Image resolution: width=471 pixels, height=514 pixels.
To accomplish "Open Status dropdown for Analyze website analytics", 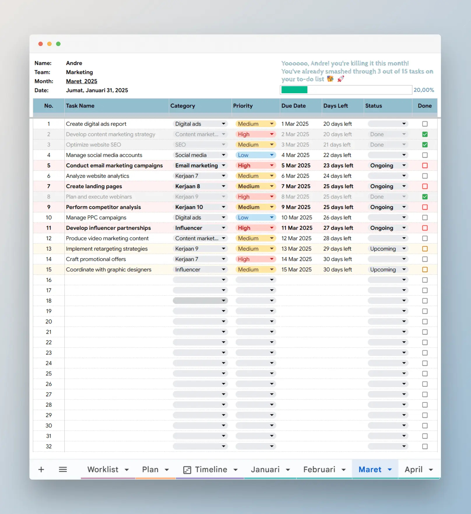I will pyautogui.click(x=388, y=176).
